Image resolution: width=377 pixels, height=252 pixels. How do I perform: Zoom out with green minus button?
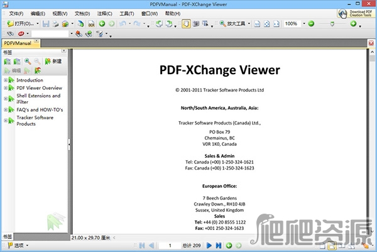[x=311, y=23]
